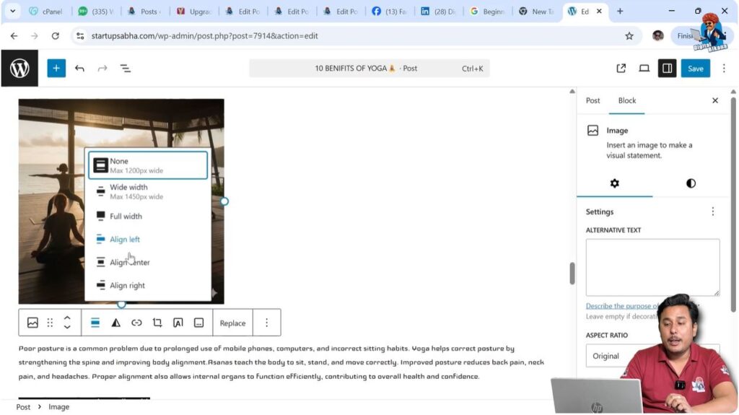Screen dimensions: 739x415
Task: Click the address bar URL
Action: 204,36
